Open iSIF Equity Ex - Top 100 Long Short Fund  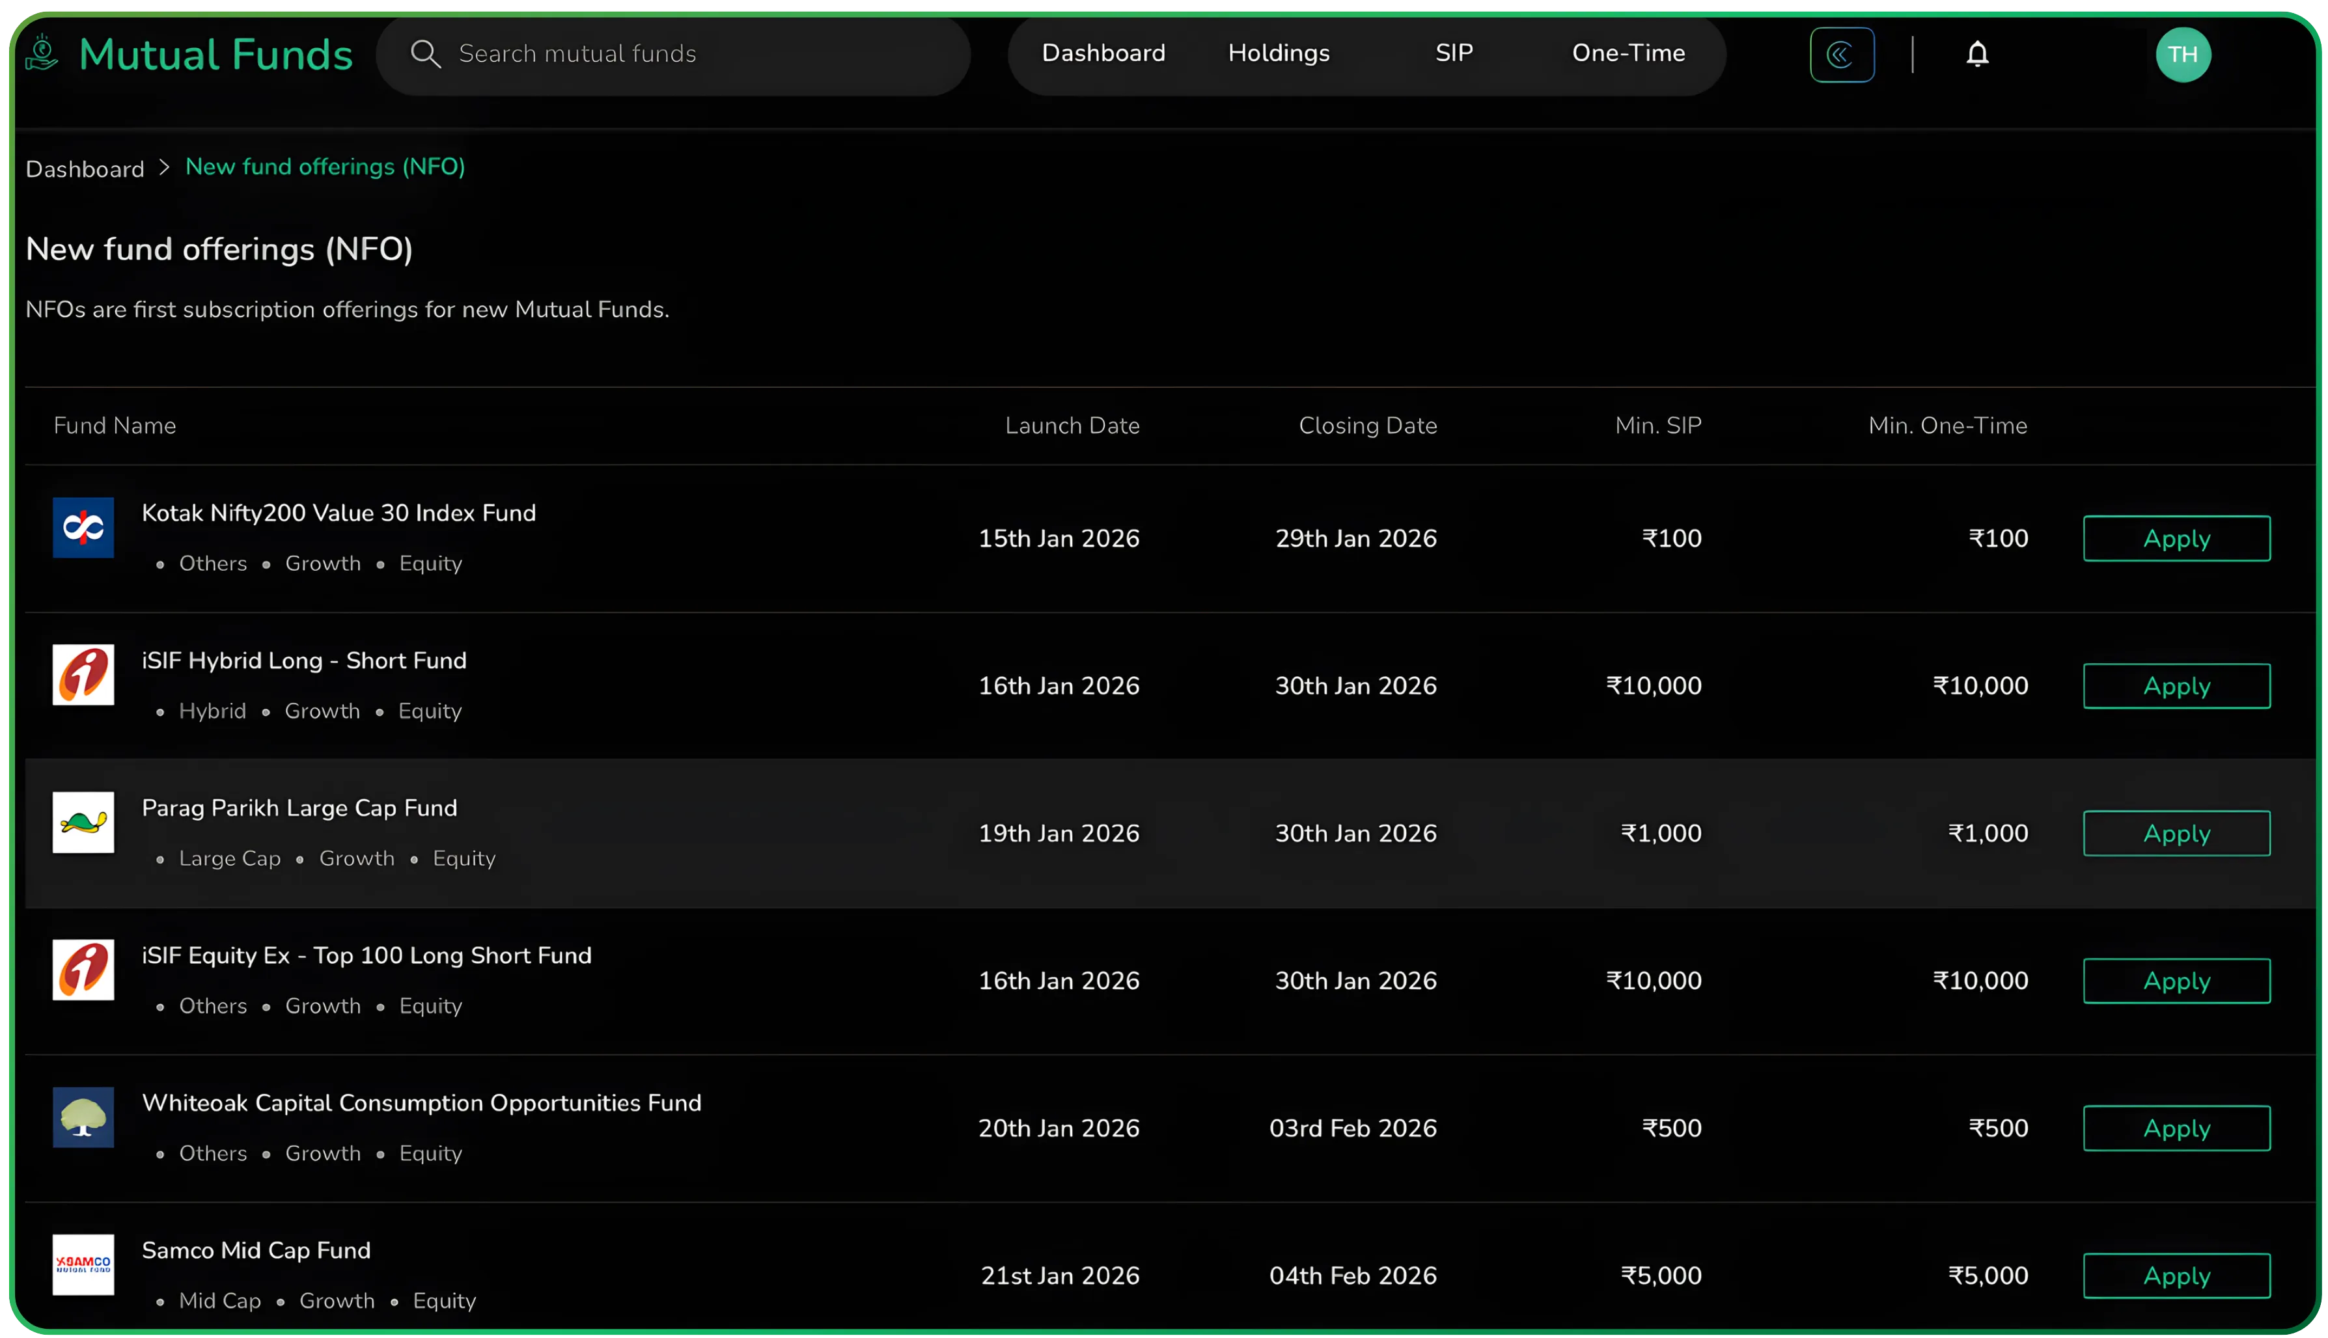(x=367, y=956)
